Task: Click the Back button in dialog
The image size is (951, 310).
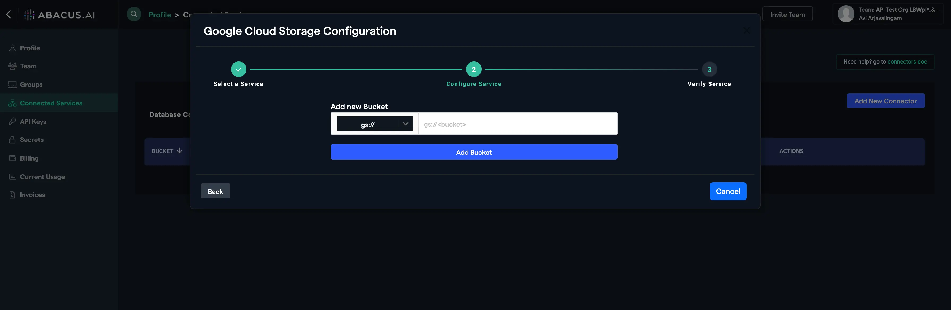Action: 215,191
